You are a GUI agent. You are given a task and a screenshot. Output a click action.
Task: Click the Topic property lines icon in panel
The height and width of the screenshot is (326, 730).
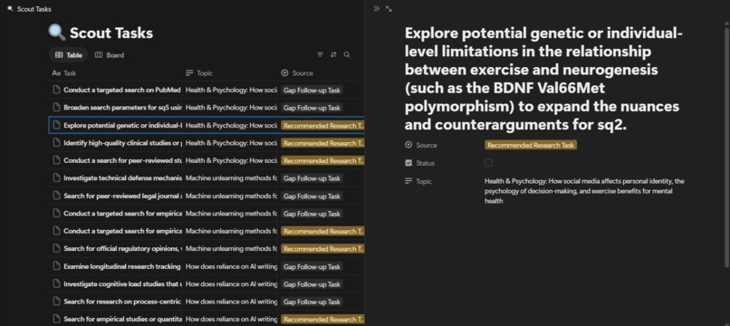click(x=408, y=181)
